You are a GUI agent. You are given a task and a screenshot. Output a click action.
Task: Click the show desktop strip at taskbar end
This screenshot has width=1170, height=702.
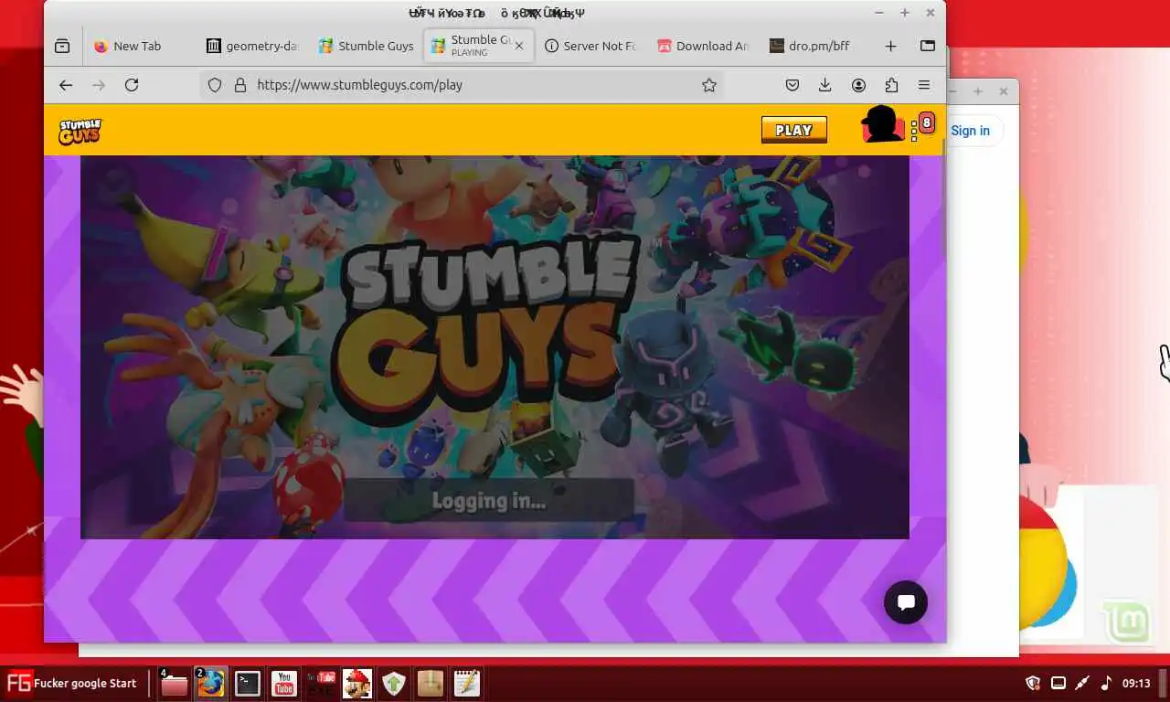click(x=1164, y=683)
